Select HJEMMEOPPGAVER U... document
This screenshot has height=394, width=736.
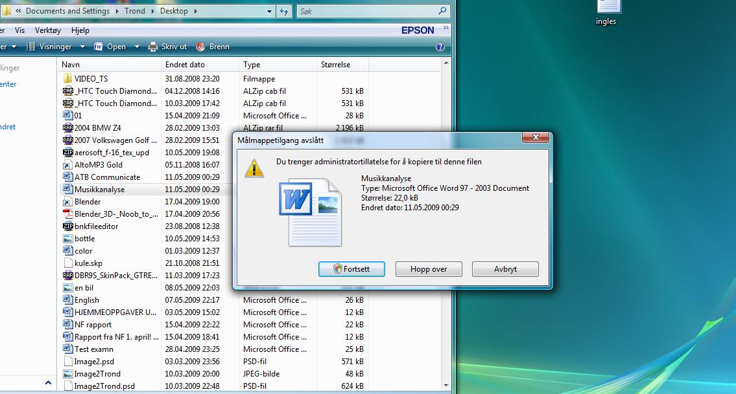pos(115,312)
